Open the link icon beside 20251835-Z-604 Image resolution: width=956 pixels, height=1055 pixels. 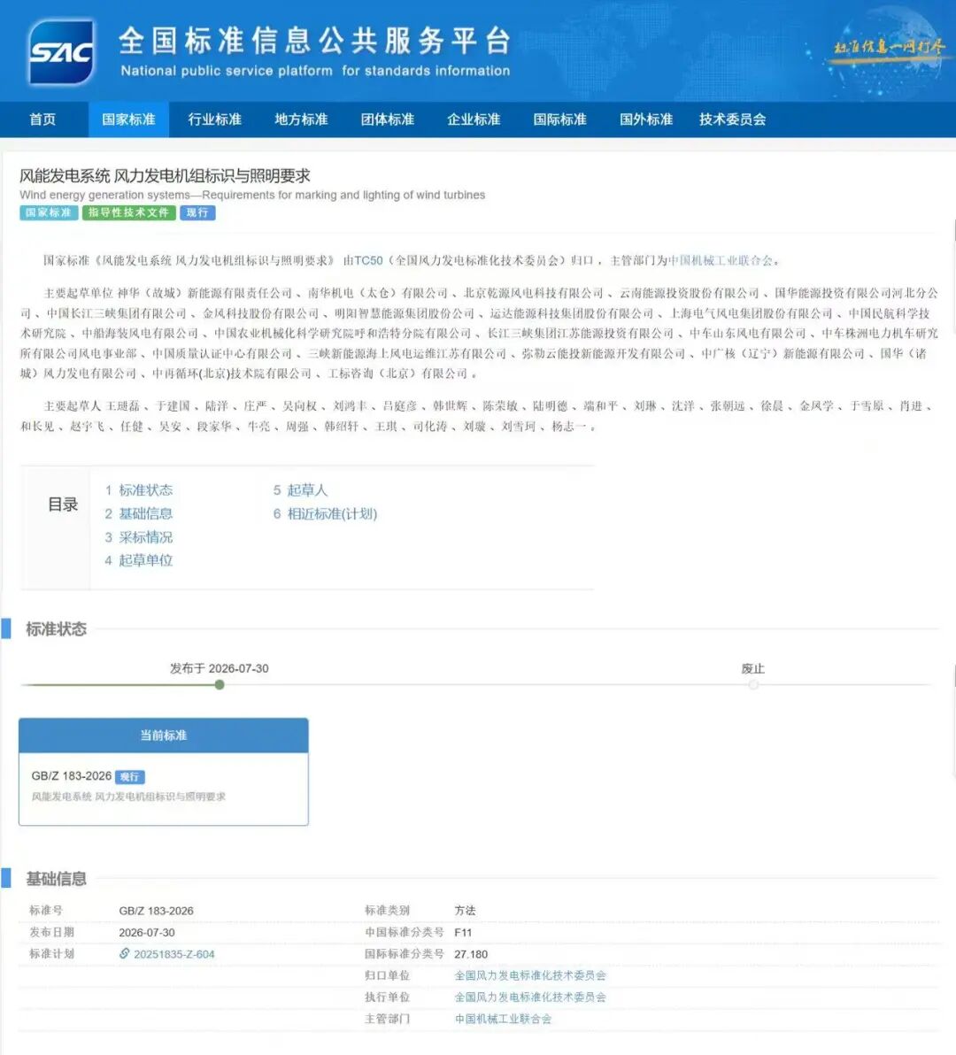[125, 953]
